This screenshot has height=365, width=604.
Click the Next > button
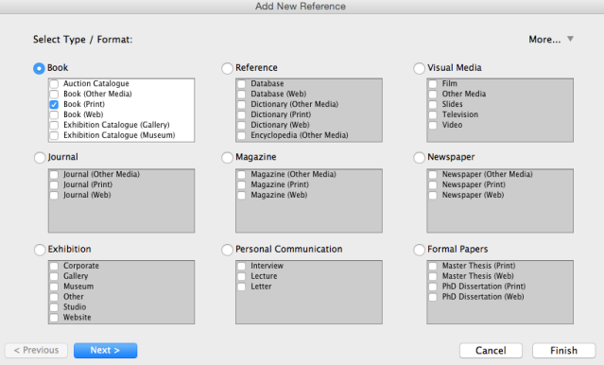(105, 351)
